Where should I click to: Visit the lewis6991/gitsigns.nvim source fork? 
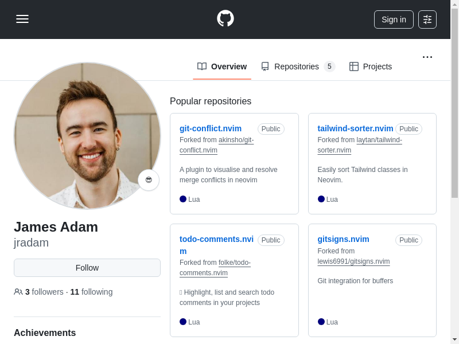point(353,261)
